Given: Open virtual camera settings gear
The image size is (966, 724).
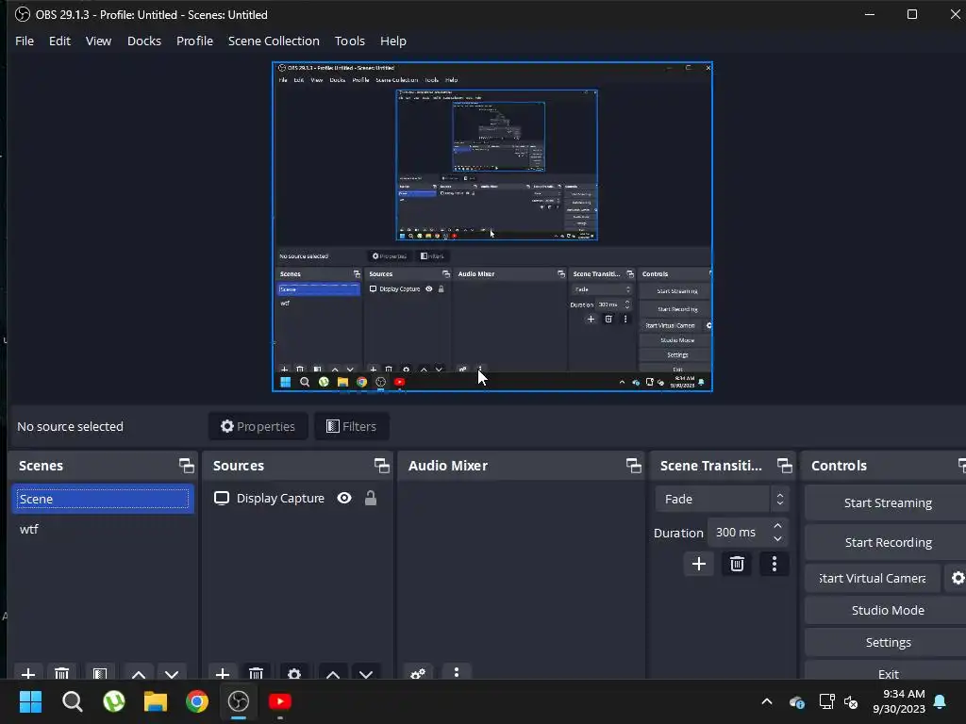Looking at the screenshot, I should tap(957, 578).
